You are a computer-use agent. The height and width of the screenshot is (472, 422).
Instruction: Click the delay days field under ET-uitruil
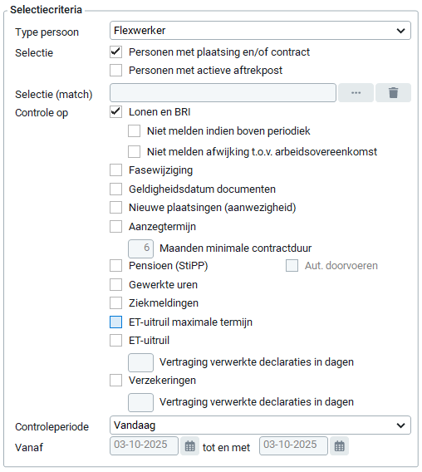[x=140, y=363]
